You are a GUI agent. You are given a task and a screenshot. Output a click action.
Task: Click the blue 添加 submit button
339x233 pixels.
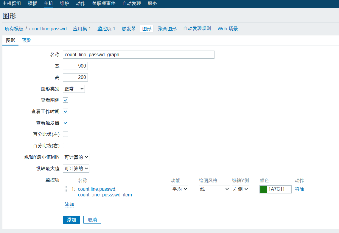(71, 220)
